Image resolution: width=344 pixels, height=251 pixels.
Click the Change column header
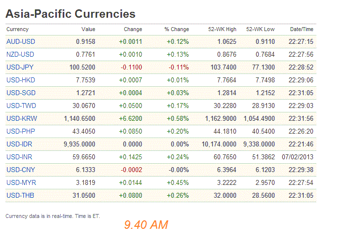133,29
